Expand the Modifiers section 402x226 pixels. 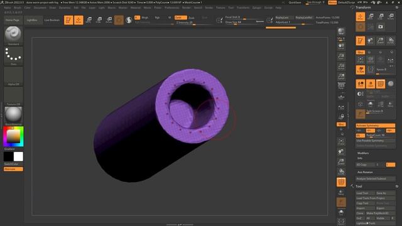pyautogui.click(x=363, y=153)
